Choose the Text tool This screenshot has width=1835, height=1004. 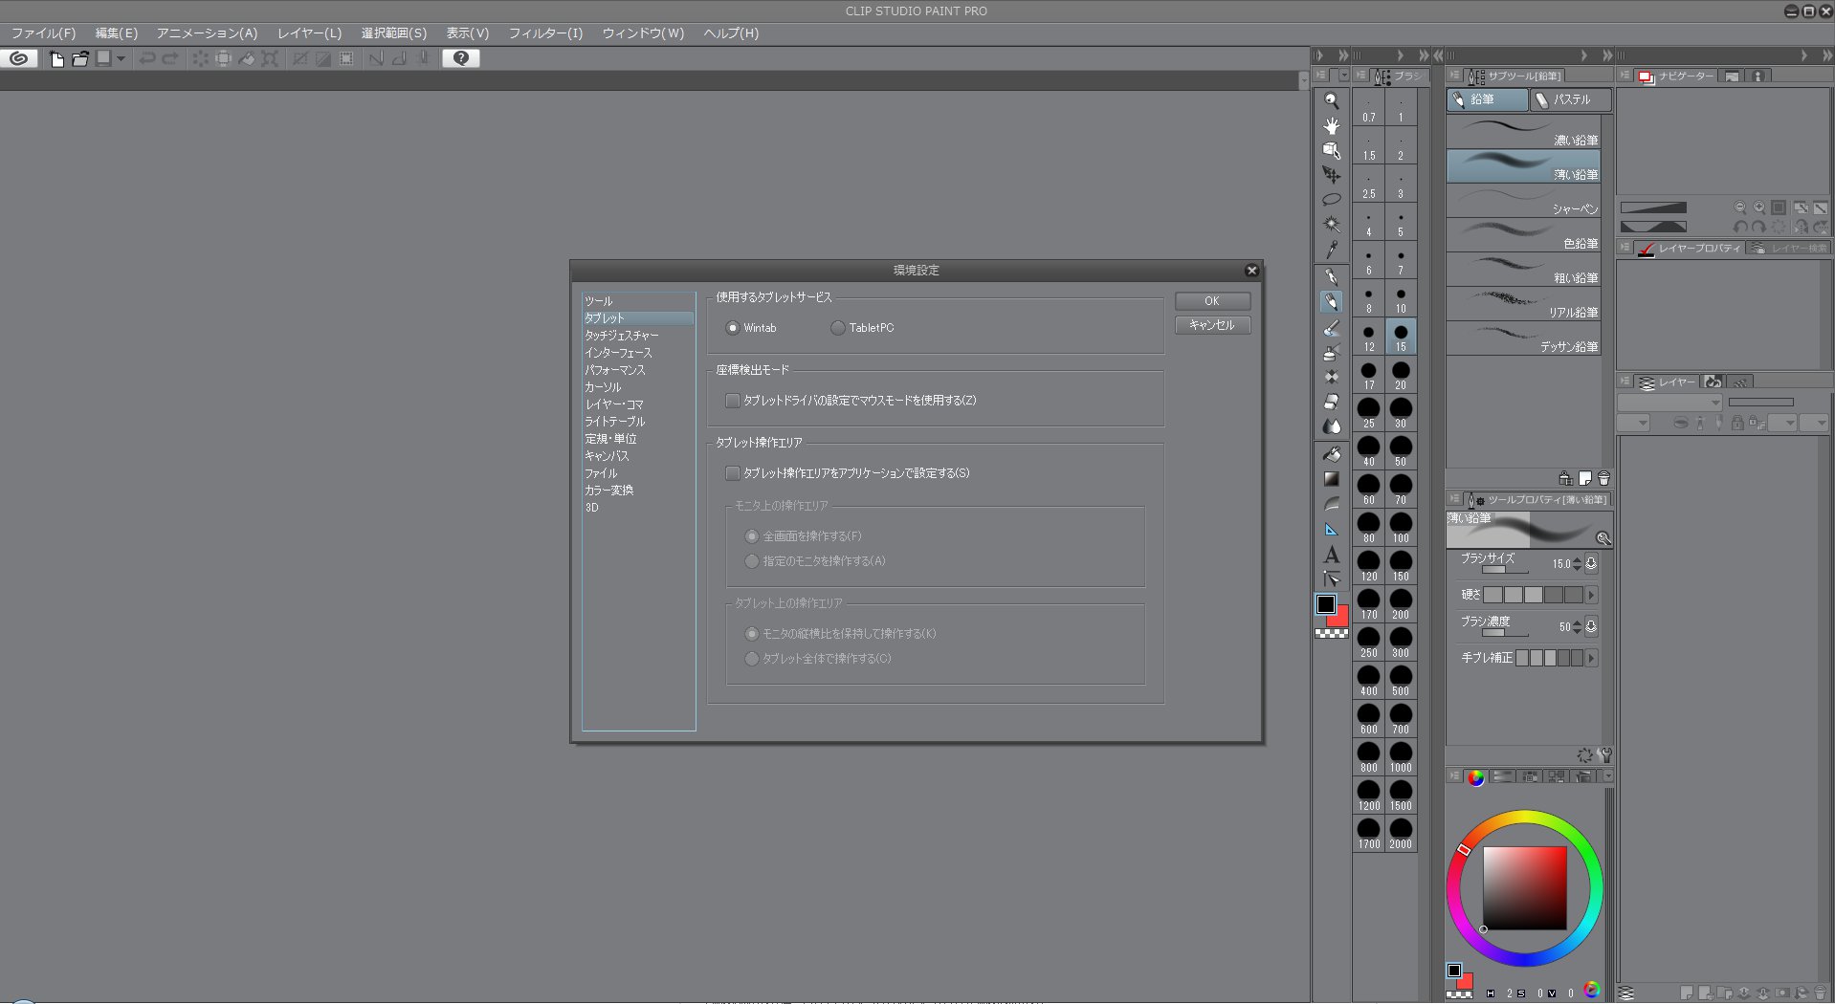[x=1331, y=555]
